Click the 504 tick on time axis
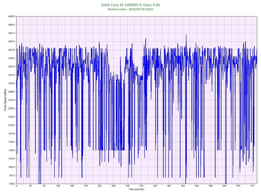Viewport: 261px width, 196px height. click(183, 186)
